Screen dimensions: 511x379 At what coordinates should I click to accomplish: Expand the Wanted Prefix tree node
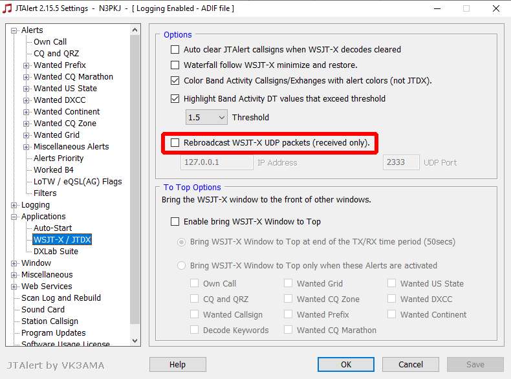(x=26, y=65)
